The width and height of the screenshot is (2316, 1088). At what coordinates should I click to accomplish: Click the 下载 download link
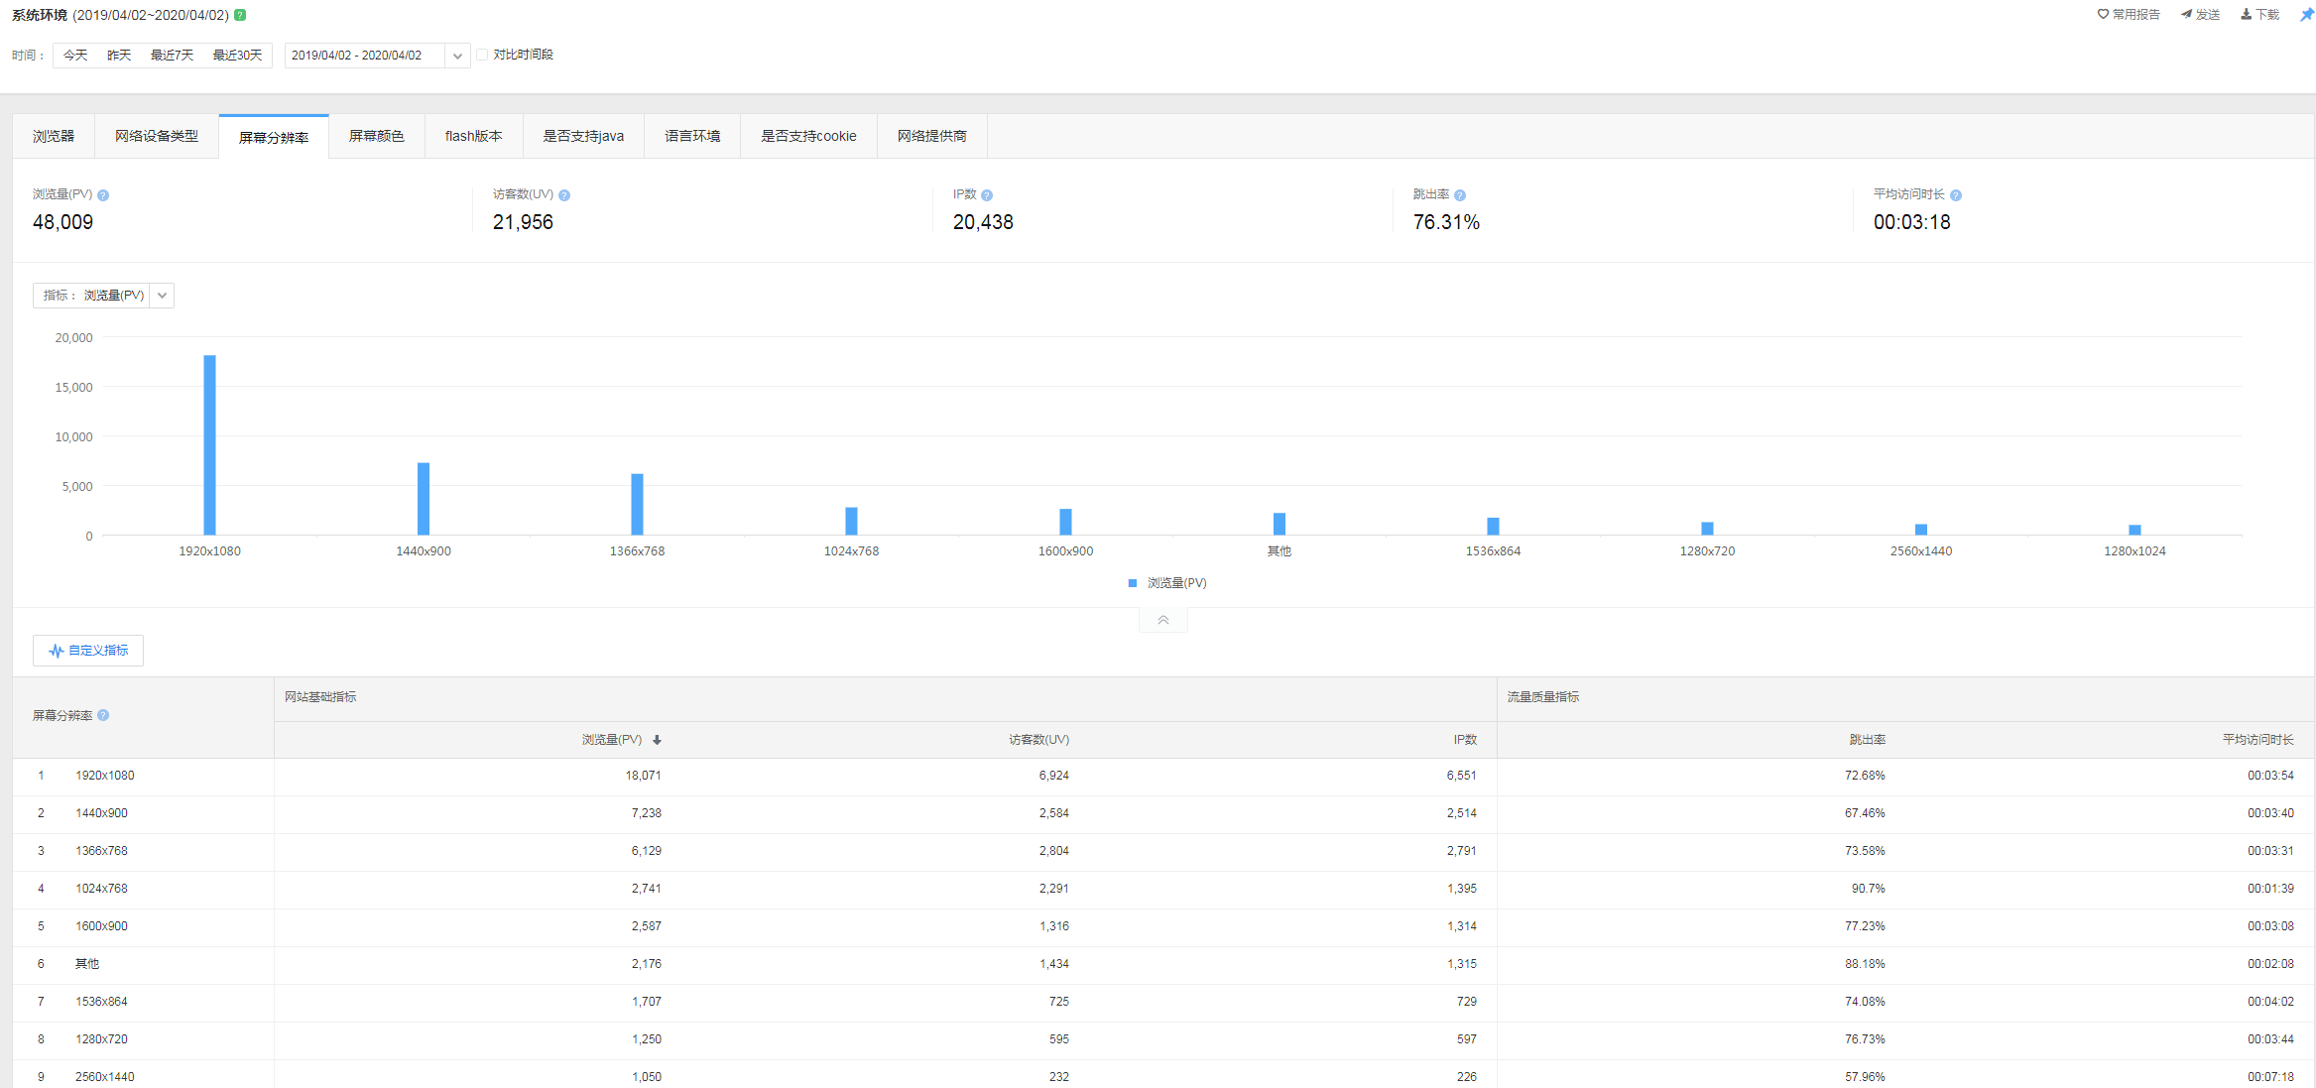2260,15
